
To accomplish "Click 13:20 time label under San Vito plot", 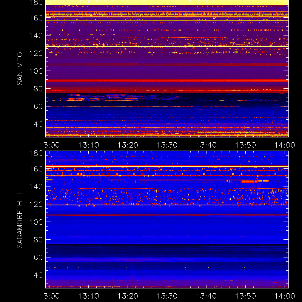I will click(x=128, y=145).
